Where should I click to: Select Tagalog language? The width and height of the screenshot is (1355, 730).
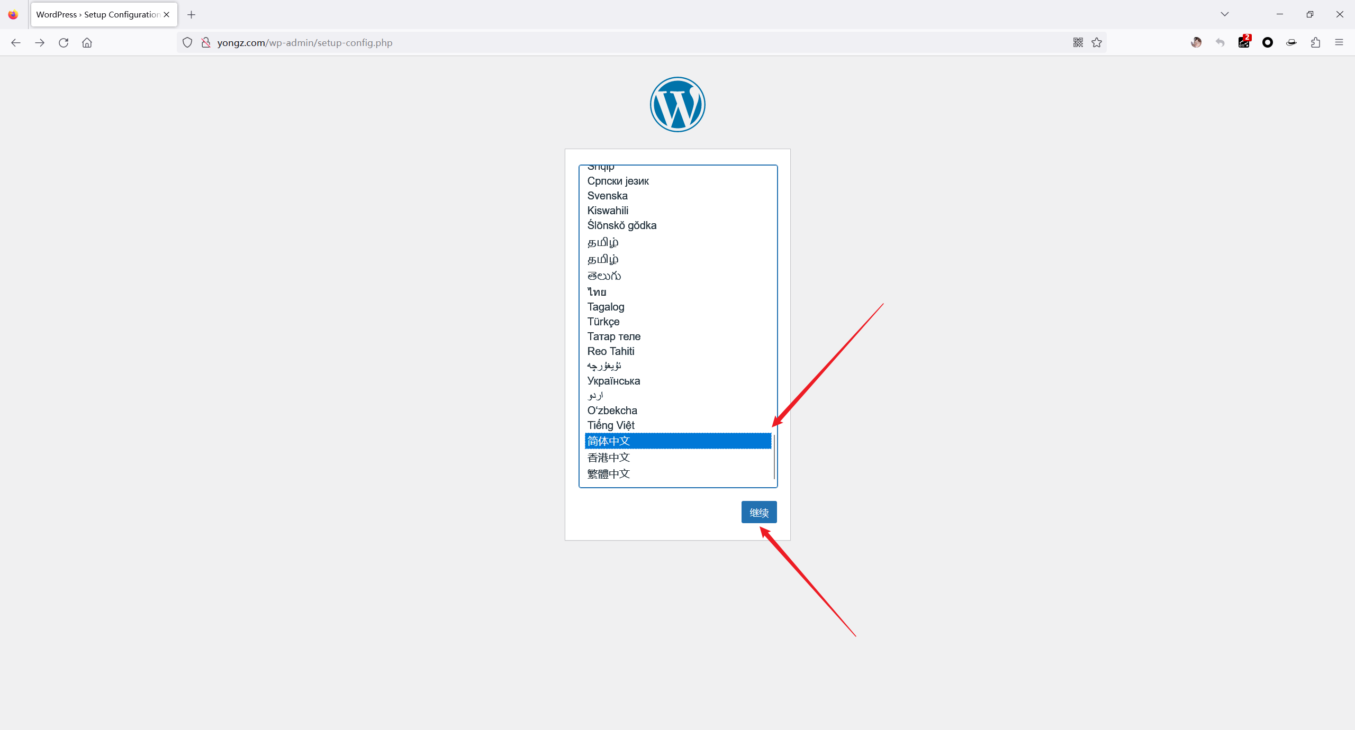[678, 307]
